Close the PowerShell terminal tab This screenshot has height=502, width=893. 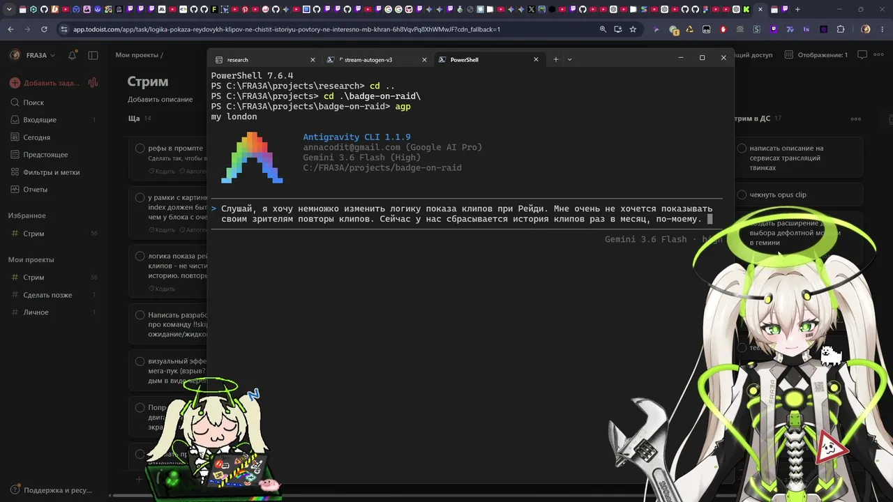pos(536,60)
